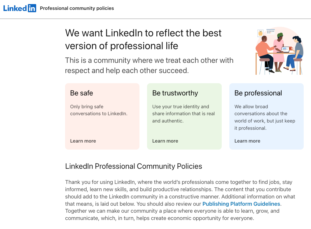Select the Be professional card
Screen dimensions: 311x229
tap(266, 116)
